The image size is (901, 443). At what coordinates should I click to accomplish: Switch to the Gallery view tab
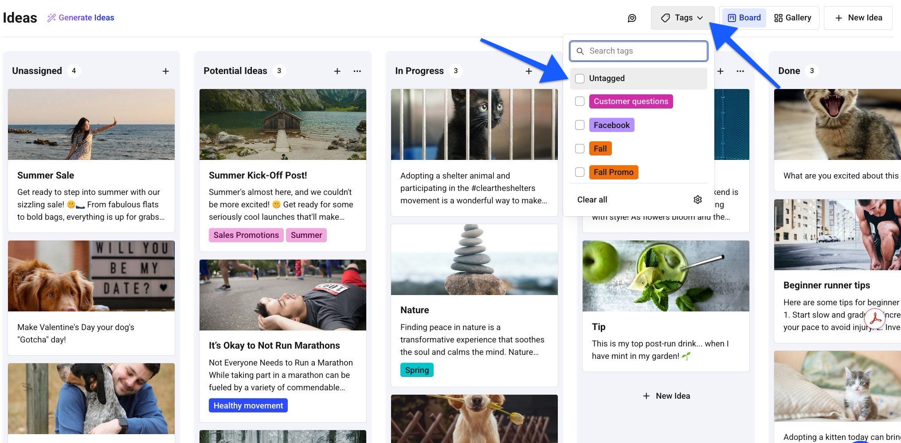(793, 18)
